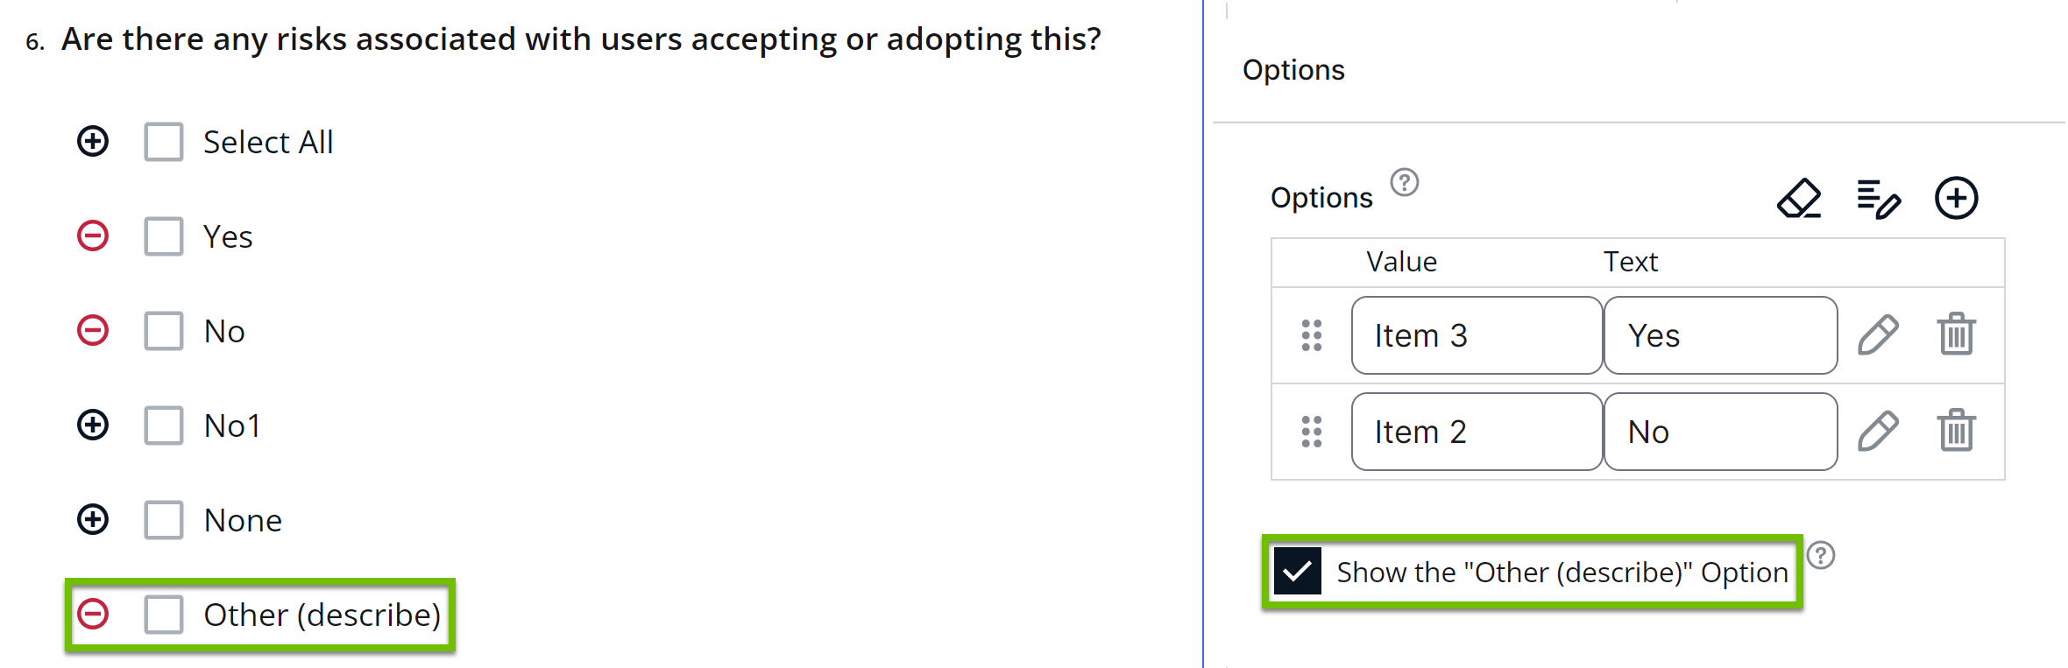Clear all options using eraser icon
The width and height of the screenshot is (2068, 668).
1798,199
